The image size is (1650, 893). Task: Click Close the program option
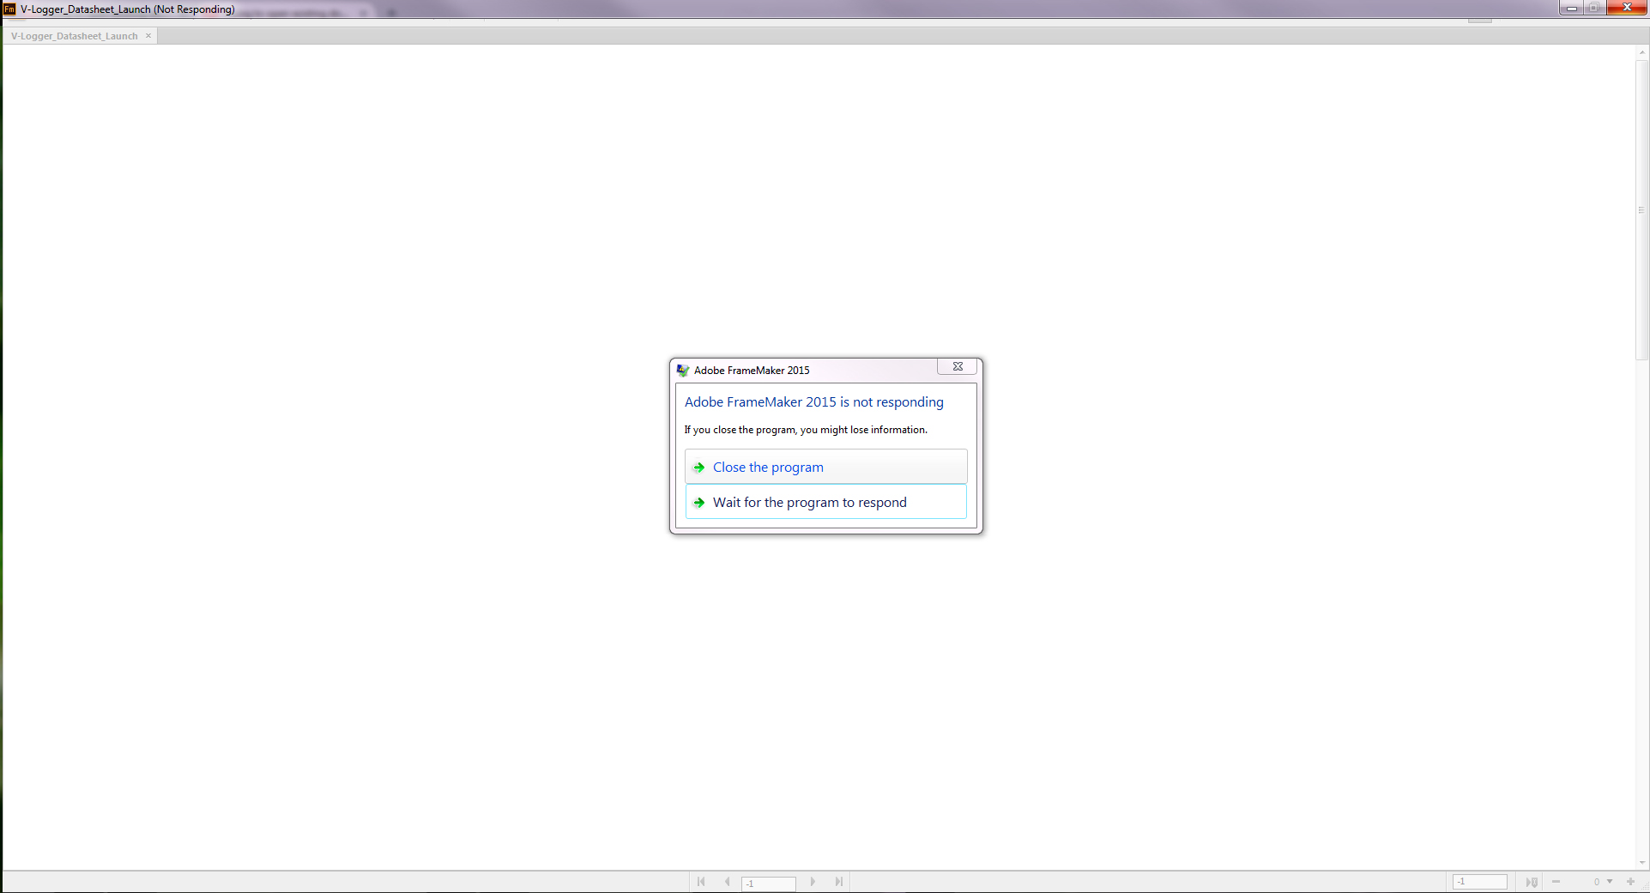pyautogui.click(x=825, y=467)
